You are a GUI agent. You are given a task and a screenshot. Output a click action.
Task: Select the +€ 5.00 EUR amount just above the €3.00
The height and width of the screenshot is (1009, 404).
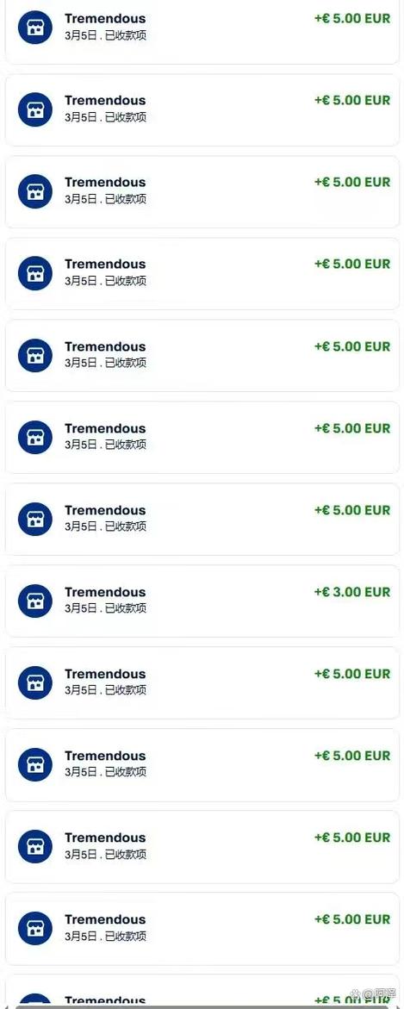tap(352, 510)
